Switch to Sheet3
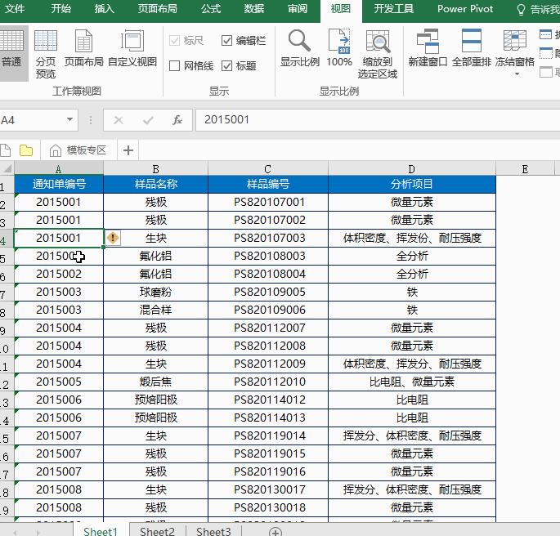Viewport: 560px width, 536px height. [213, 531]
